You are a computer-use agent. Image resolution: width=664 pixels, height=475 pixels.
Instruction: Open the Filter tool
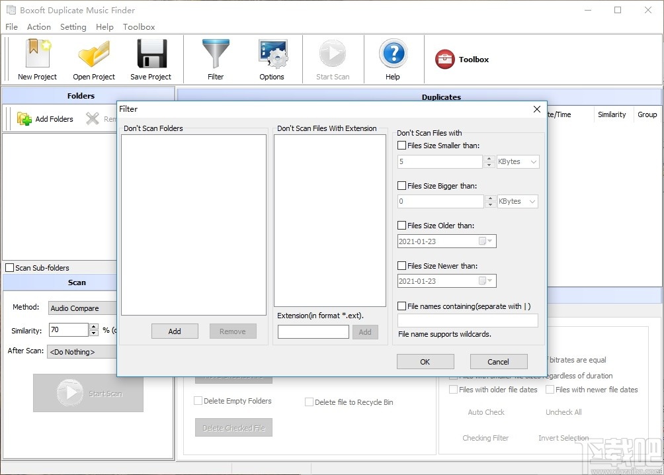tap(216, 59)
